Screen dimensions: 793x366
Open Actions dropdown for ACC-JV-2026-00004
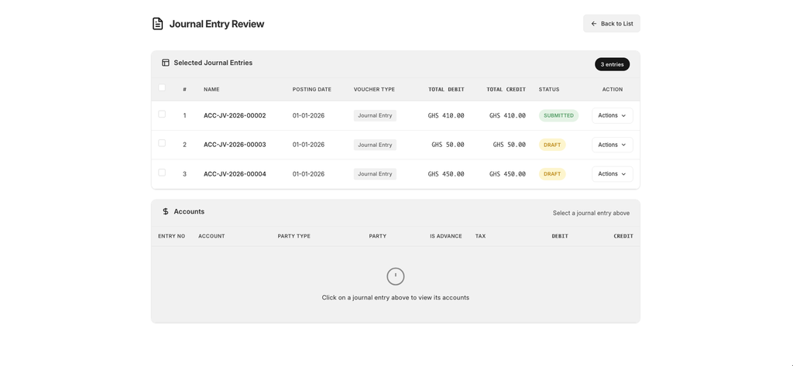[x=612, y=174]
